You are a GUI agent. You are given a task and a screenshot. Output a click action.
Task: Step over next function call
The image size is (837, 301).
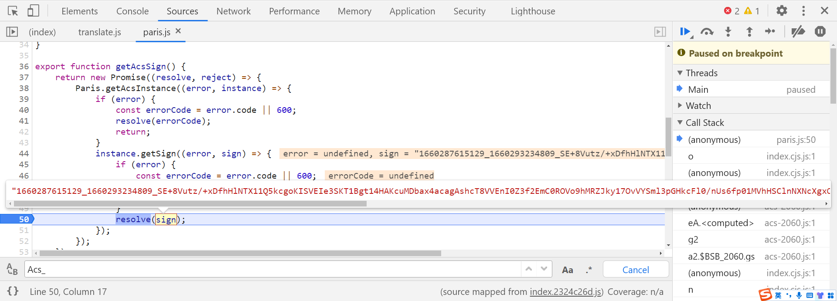click(x=707, y=32)
